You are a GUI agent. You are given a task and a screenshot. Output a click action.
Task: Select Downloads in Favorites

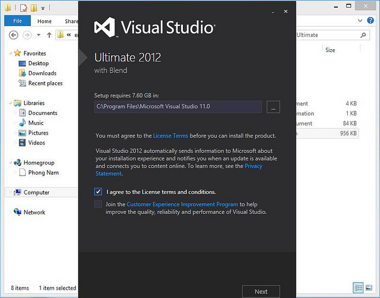pos(42,73)
